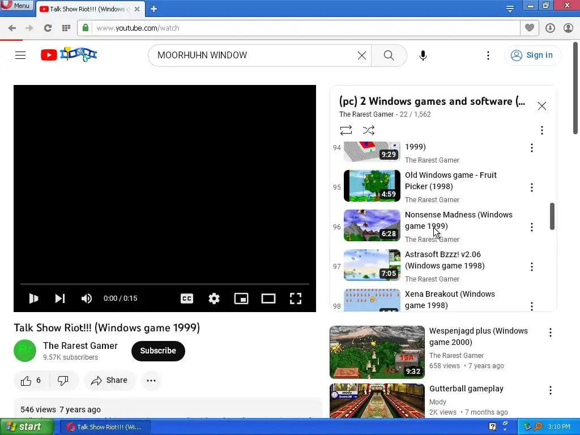View site security lock info
Screen dimensions: 580x435
[x=86, y=28]
